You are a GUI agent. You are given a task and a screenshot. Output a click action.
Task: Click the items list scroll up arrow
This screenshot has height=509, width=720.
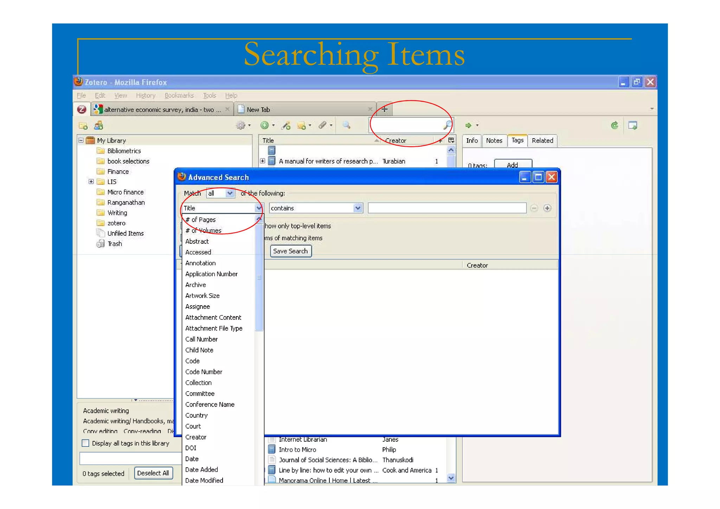[451, 150]
